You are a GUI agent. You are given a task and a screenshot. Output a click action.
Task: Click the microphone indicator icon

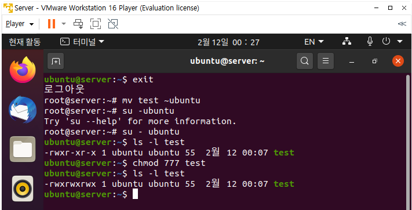(370, 42)
